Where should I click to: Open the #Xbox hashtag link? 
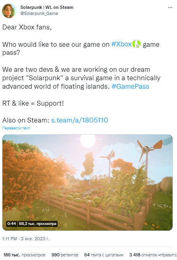pyautogui.click(x=122, y=44)
